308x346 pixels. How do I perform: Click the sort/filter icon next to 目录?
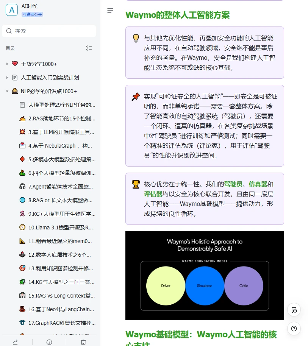(x=89, y=48)
